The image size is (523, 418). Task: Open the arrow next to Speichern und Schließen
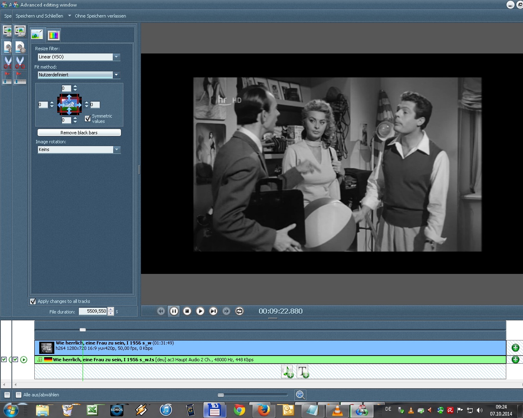69,16
